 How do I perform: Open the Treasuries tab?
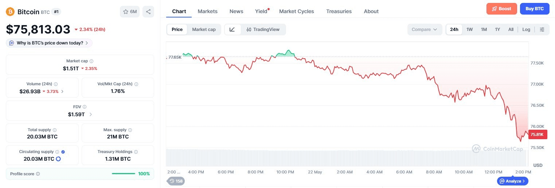[339, 11]
